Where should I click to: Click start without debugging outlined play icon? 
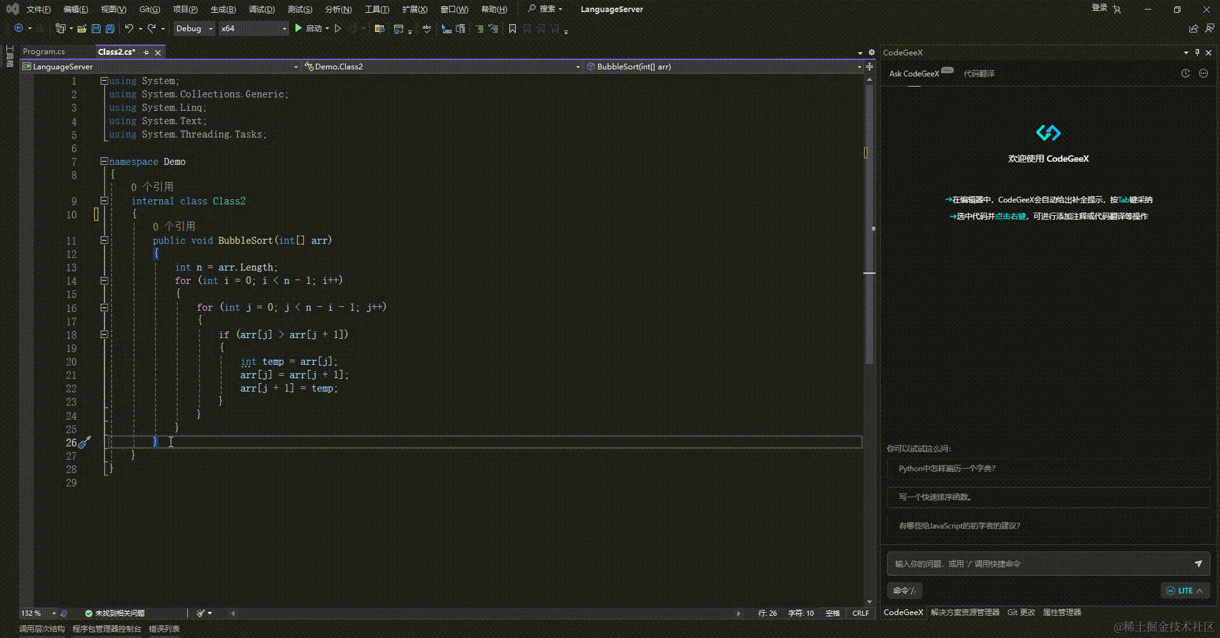(x=338, y=28)
